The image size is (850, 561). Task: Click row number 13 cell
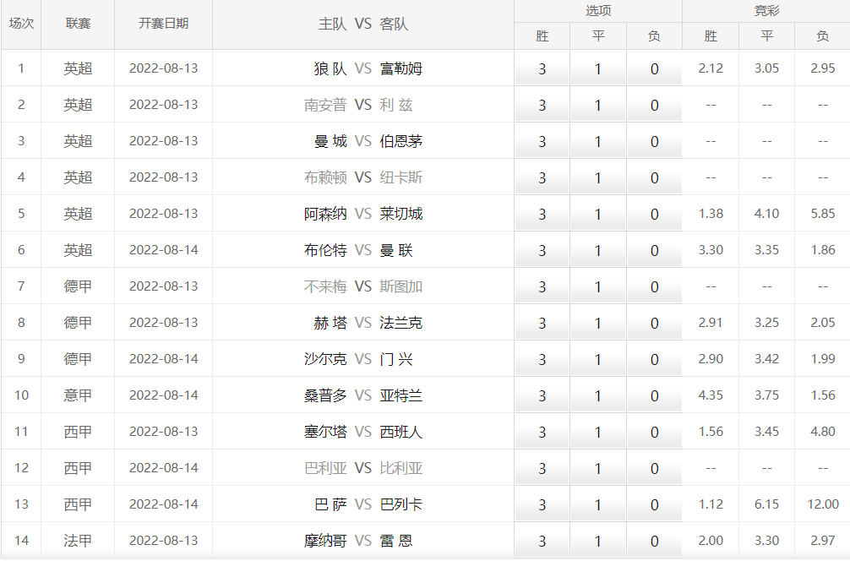click(x=21, y=504)
